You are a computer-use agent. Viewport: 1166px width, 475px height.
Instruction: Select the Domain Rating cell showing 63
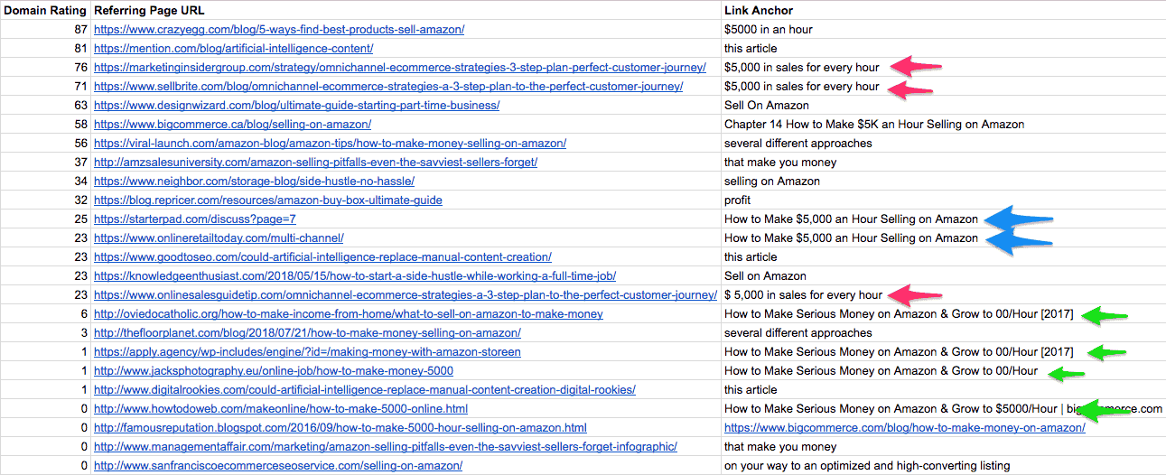coord(44,105)
